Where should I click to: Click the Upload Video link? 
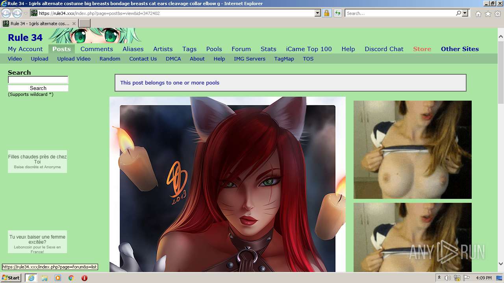point(74,59)
